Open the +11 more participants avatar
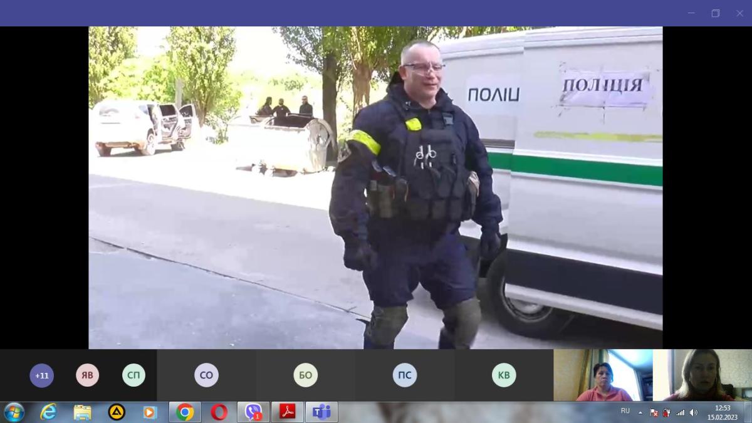 pyautogui.click(x=42, y=375)
